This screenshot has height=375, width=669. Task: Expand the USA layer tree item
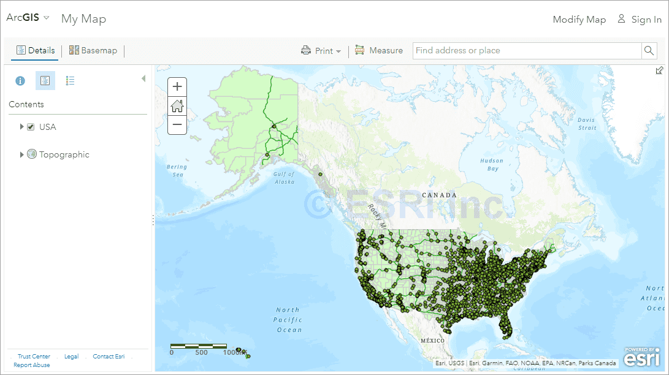tap(21, 127)
